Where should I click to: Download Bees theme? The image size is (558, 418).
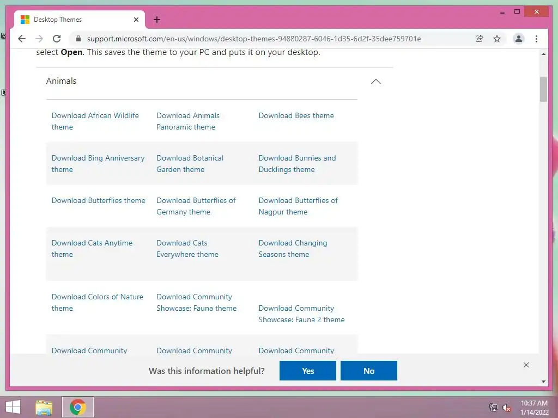[296, 115]
